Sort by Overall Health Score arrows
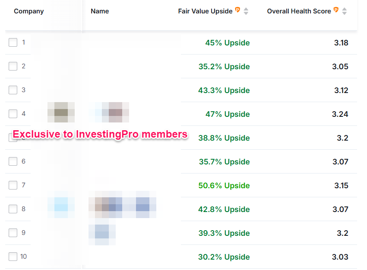 tap(344, 11)
